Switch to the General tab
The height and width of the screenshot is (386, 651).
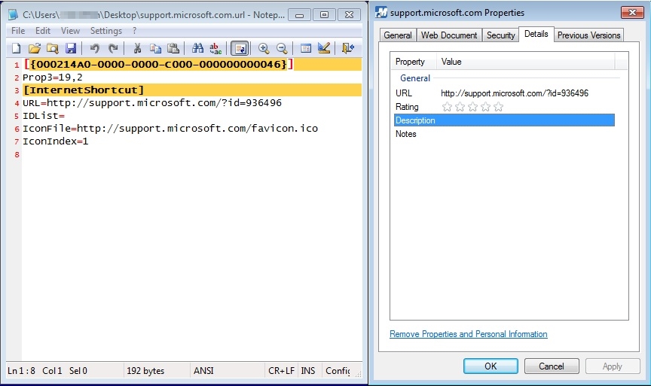(398, 35)
